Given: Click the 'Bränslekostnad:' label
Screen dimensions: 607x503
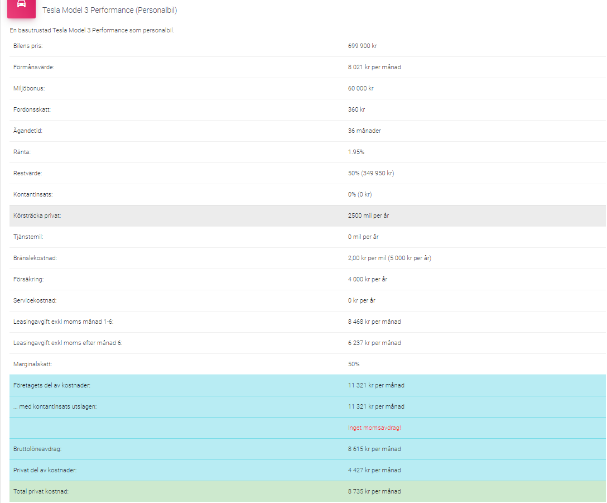Looking at the screenshot, I should [35, 258].
